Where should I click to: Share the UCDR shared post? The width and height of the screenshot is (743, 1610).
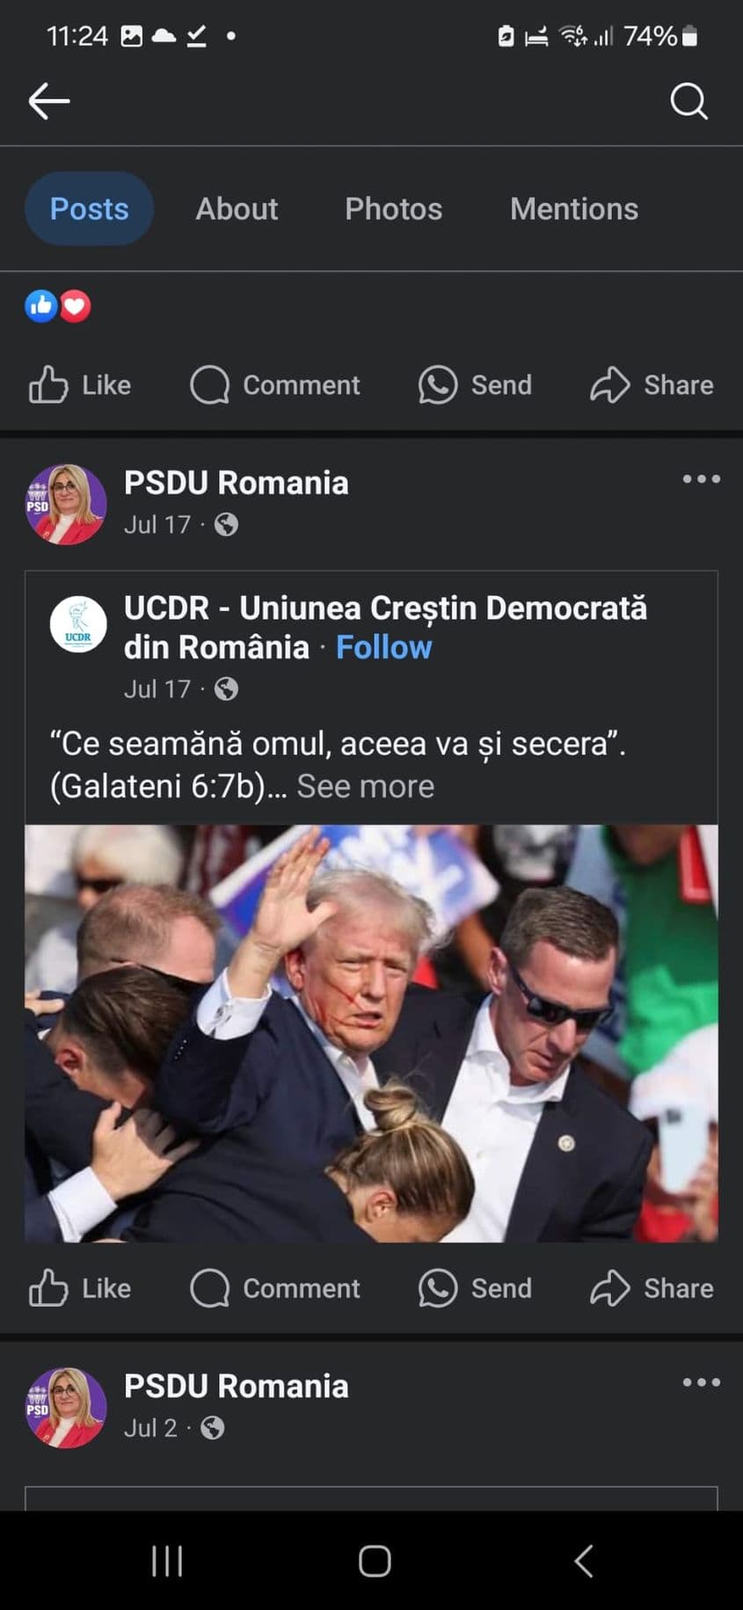[x=652, y=1288]
